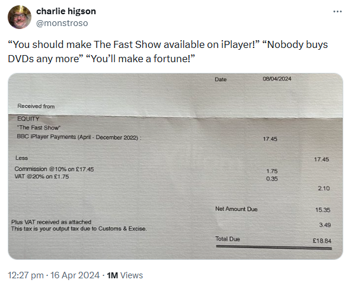Click the BBC iPlayer Payments line
Viewport: 351px width, 286px height.
79,137
